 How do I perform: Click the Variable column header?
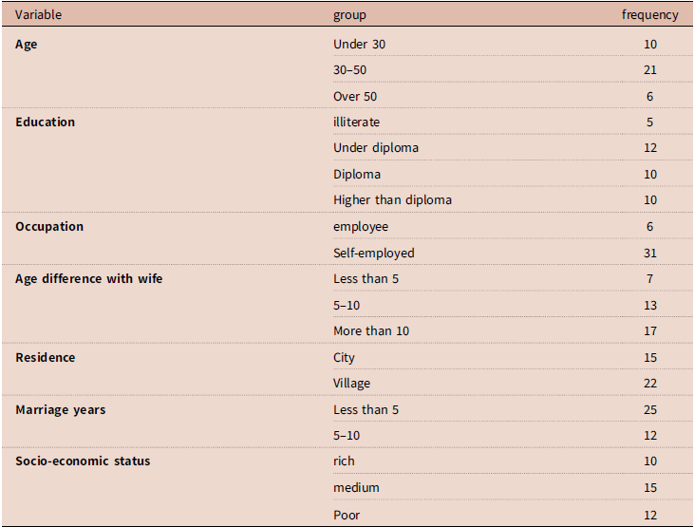pos(39,14)
